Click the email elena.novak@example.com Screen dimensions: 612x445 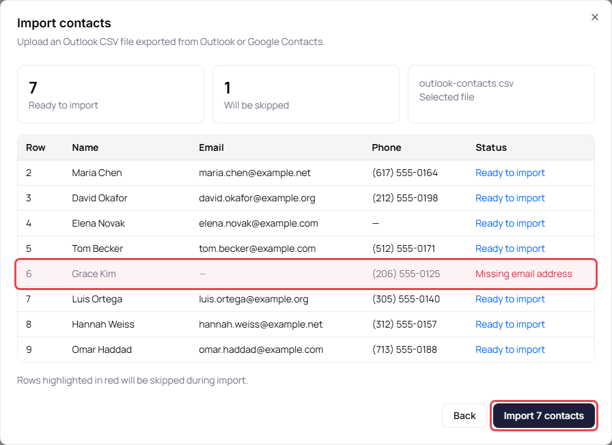tap(258, 223)
